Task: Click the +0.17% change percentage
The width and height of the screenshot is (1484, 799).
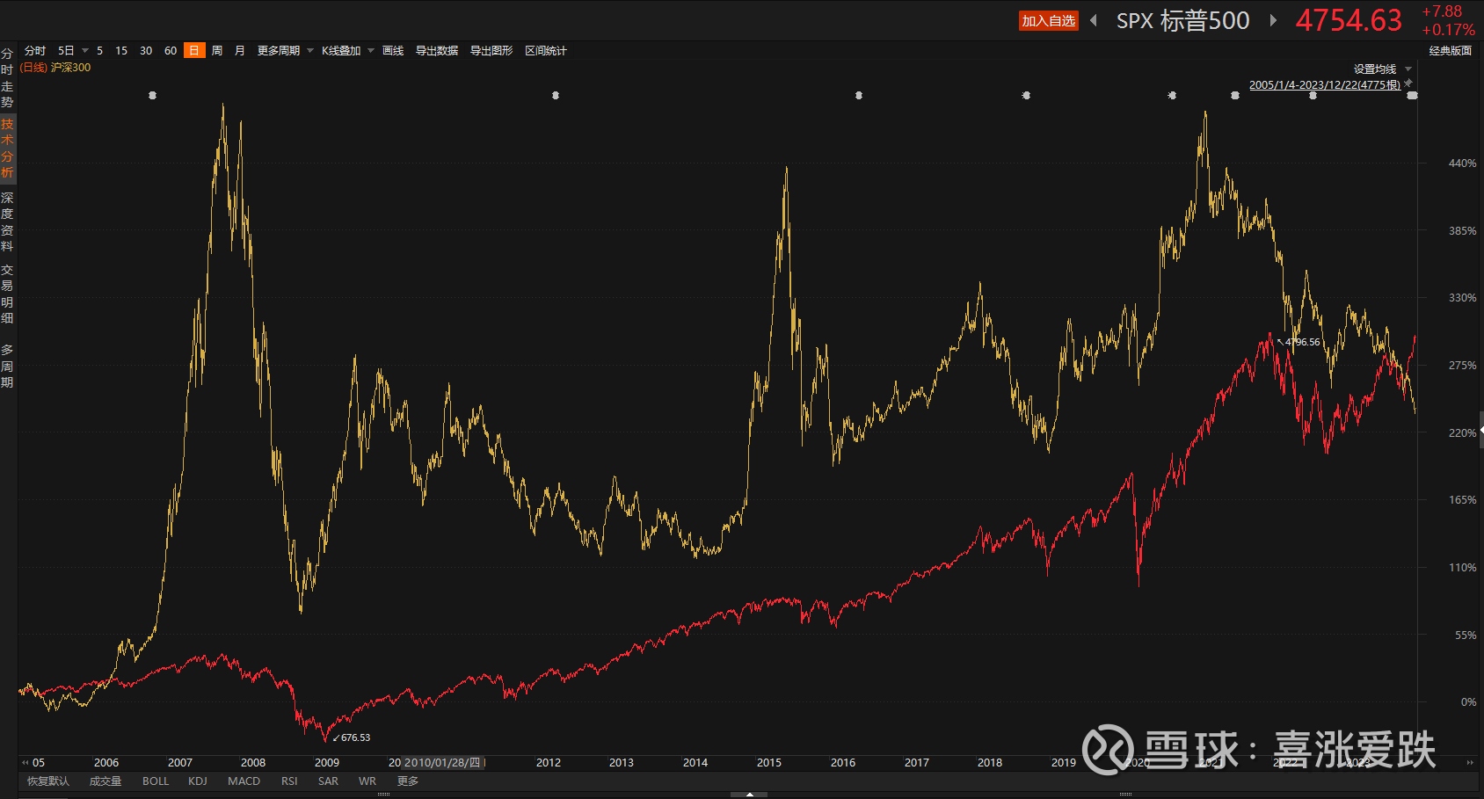Action: pyautogui.click(x=1448, y=30)
